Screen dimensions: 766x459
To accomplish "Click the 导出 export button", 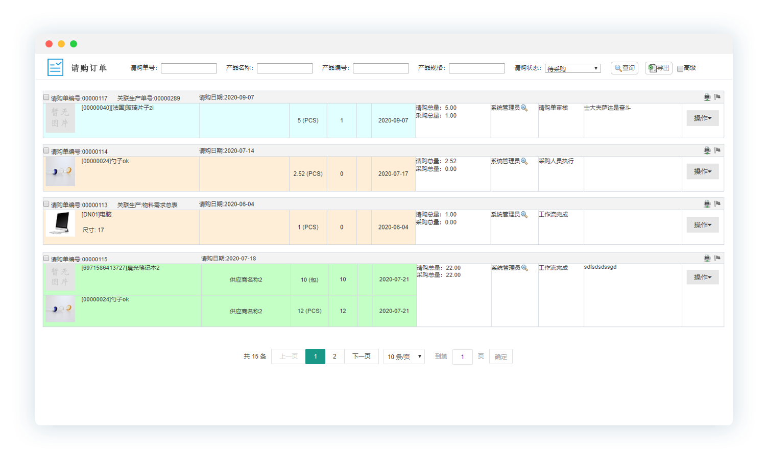I will tap(658, 68).
